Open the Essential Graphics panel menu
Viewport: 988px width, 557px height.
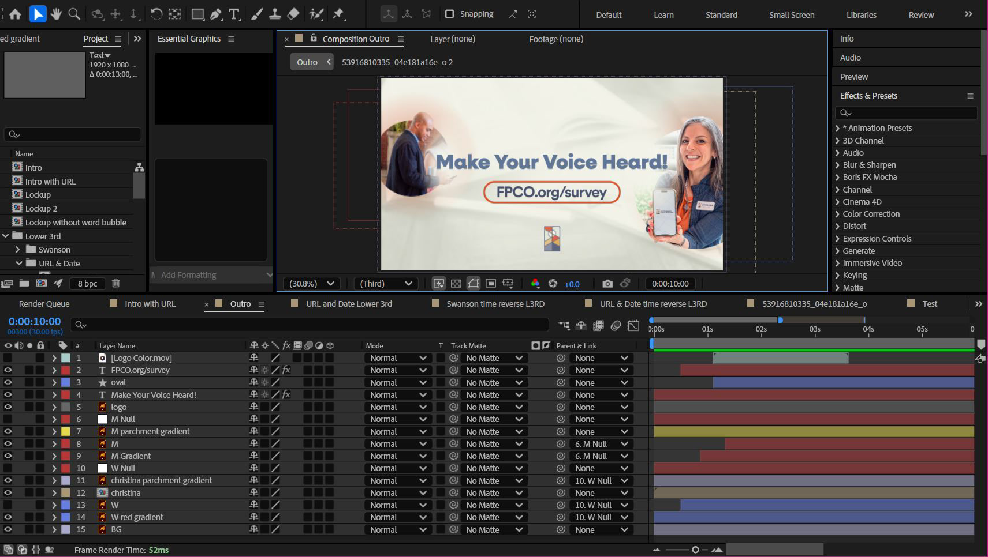point(231,39)
